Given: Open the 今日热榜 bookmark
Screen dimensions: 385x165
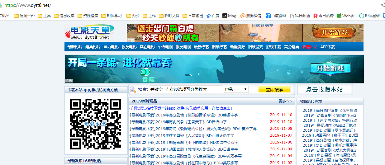Looking at the screenshot, I should [x=323, y=16].
